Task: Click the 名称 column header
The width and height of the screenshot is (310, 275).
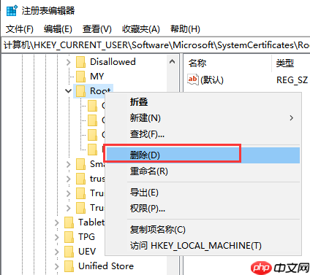Action: point(197,63)
